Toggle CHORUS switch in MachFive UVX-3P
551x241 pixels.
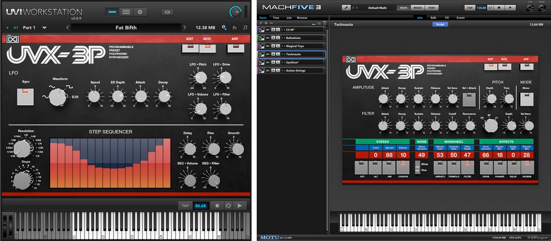(403, 167)
